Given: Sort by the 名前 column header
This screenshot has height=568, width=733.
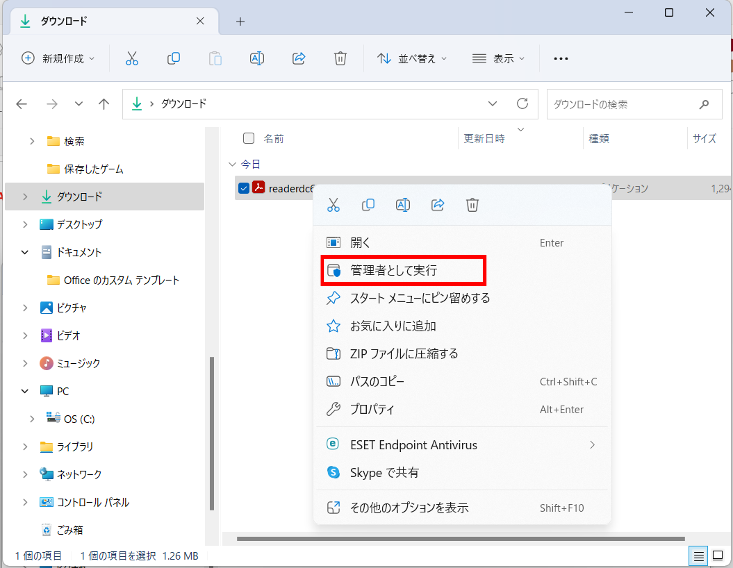Looking at the screenshot, I should 274,138.
